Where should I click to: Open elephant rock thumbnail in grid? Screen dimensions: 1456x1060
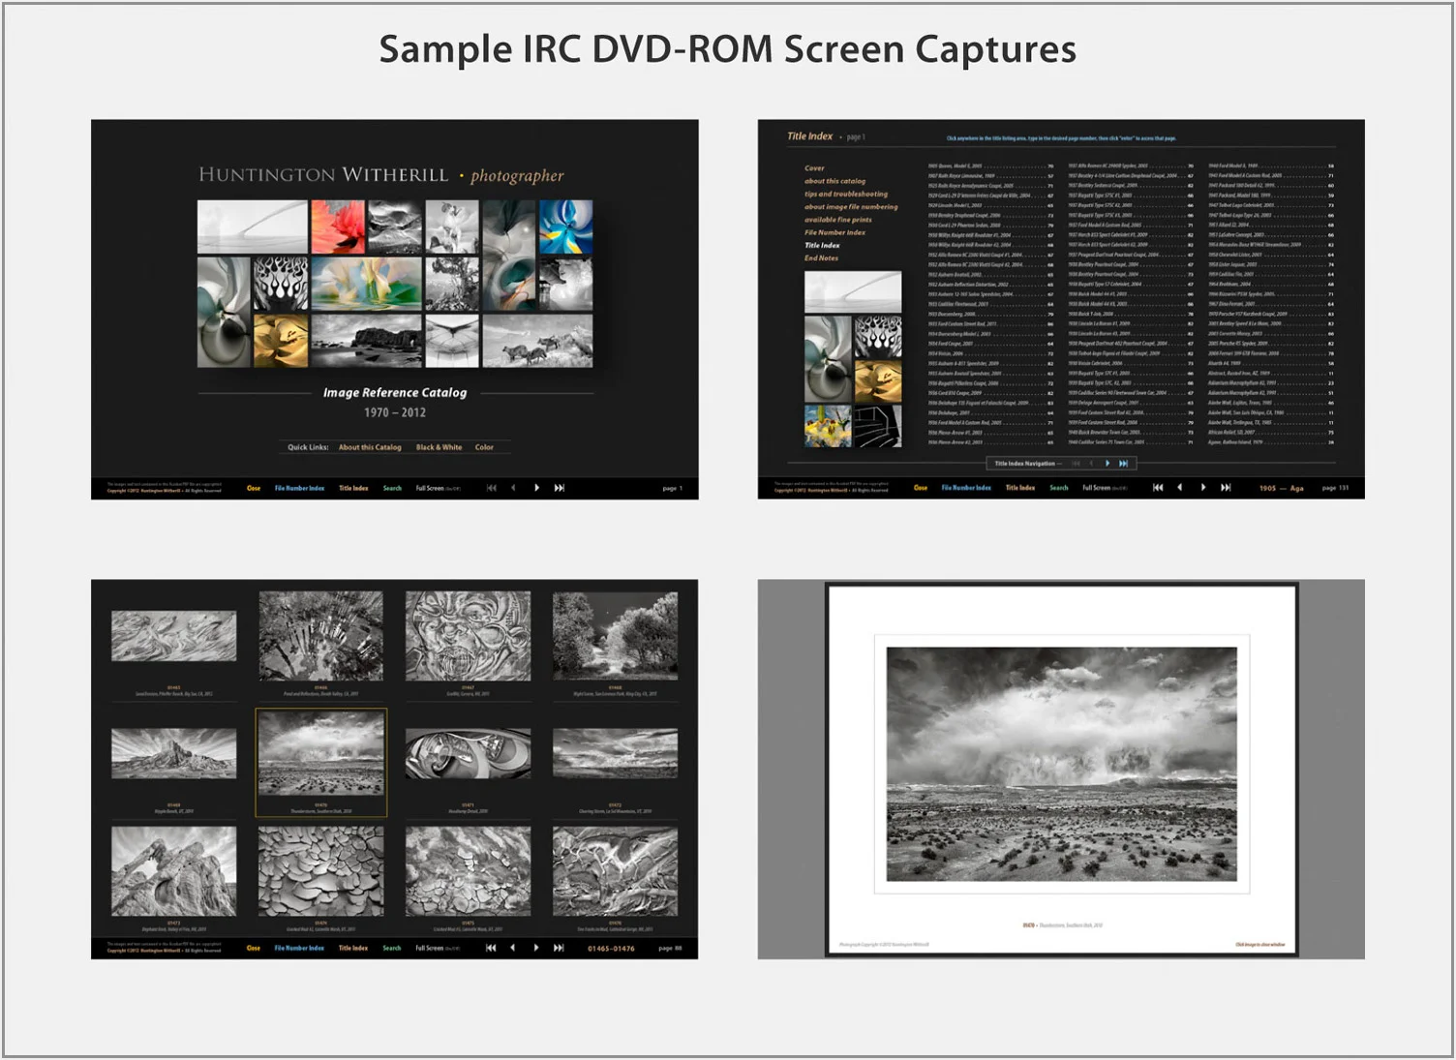pyautogui.click(x=173, y=871)
